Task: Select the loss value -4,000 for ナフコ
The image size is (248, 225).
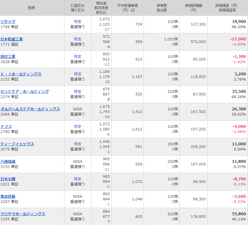Action: coord(239,126)
